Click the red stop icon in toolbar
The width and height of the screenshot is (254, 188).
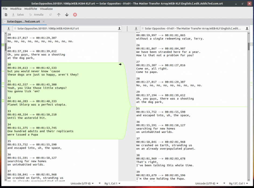pyautogui.click(x=75, y=15)
